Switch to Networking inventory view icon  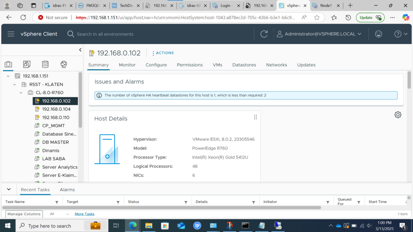coord(64,64)
